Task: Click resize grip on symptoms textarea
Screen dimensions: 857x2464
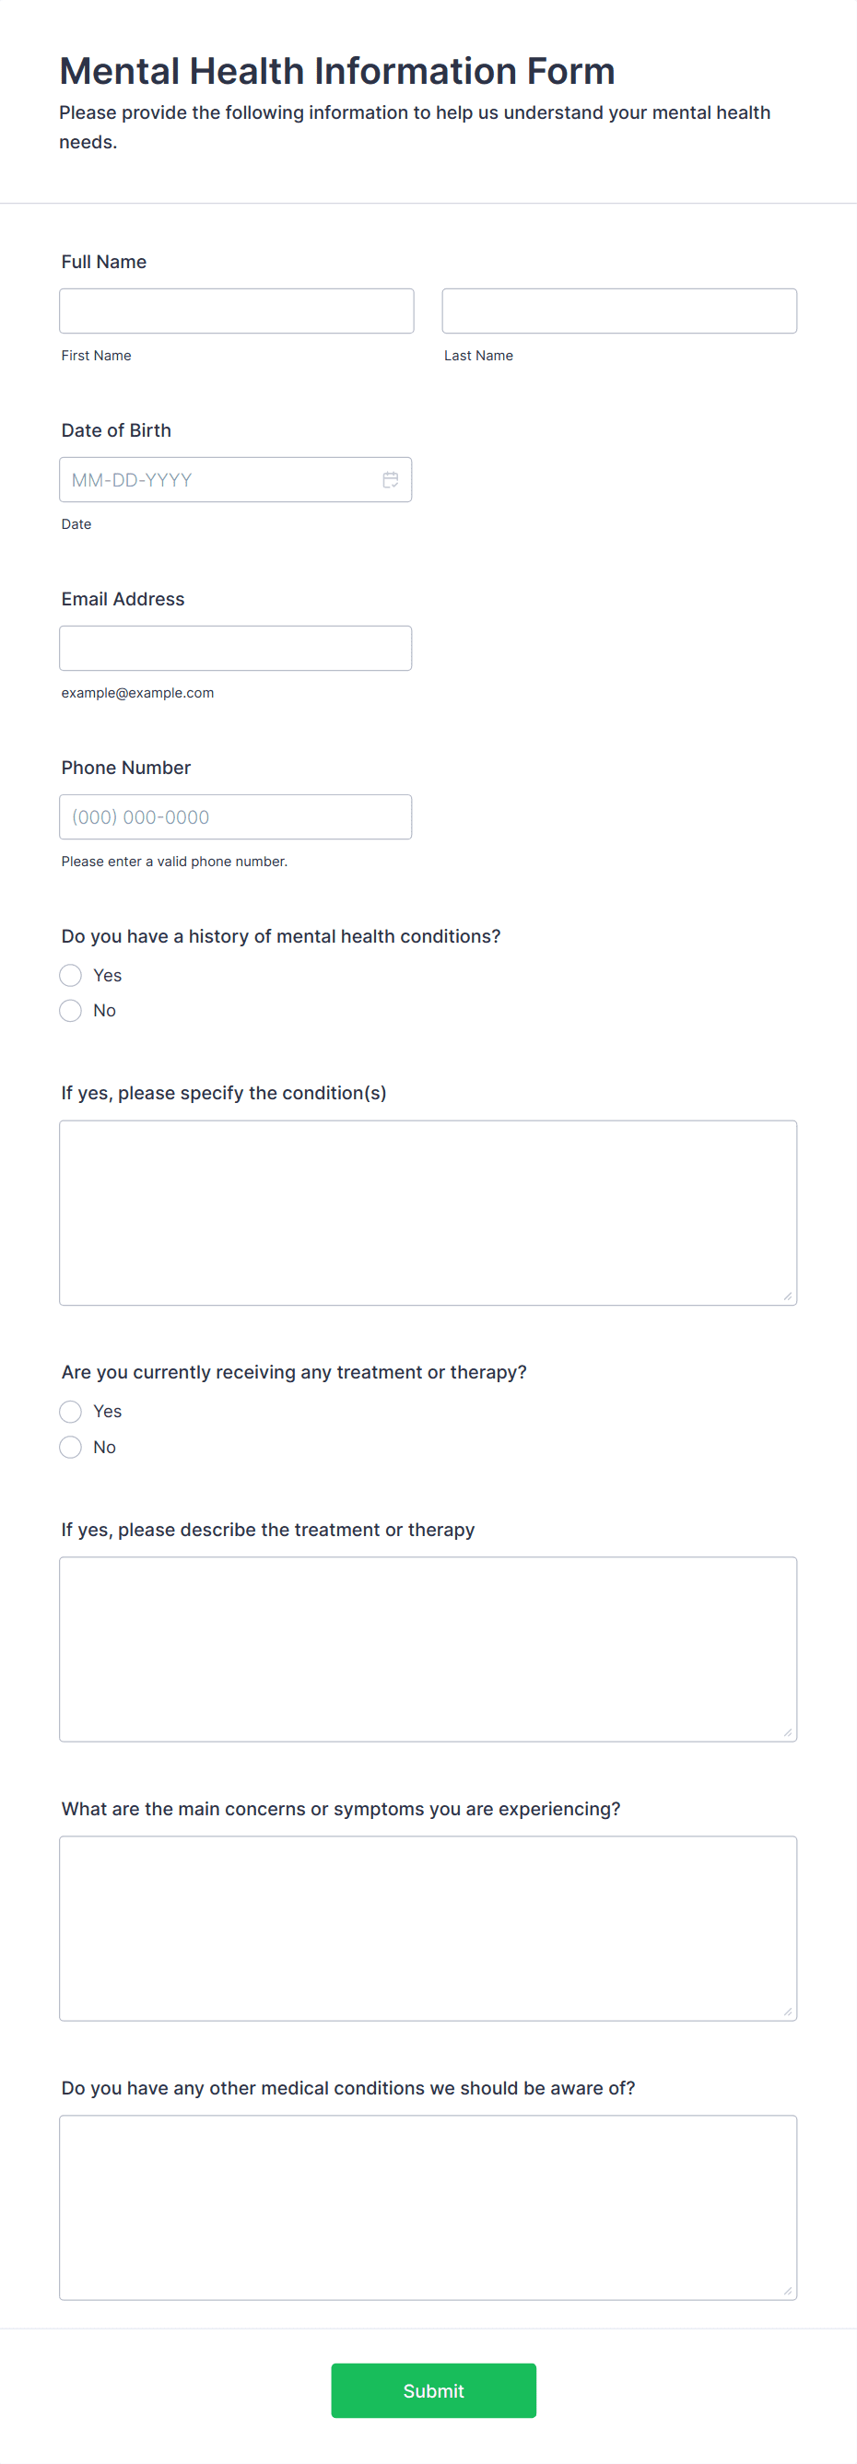Action: pyautogui.click(x=787, y=2012)
